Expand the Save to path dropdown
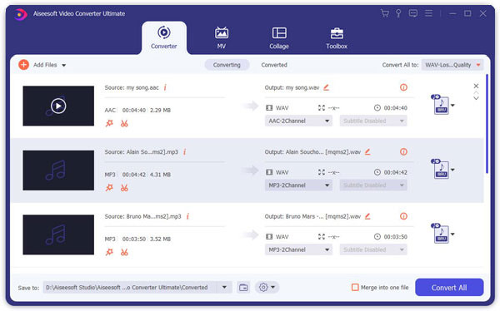 (x=224, y=288)
